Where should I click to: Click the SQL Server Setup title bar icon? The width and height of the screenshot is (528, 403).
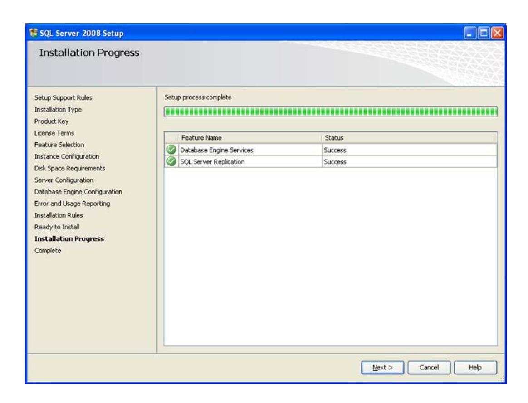point(33,33)
